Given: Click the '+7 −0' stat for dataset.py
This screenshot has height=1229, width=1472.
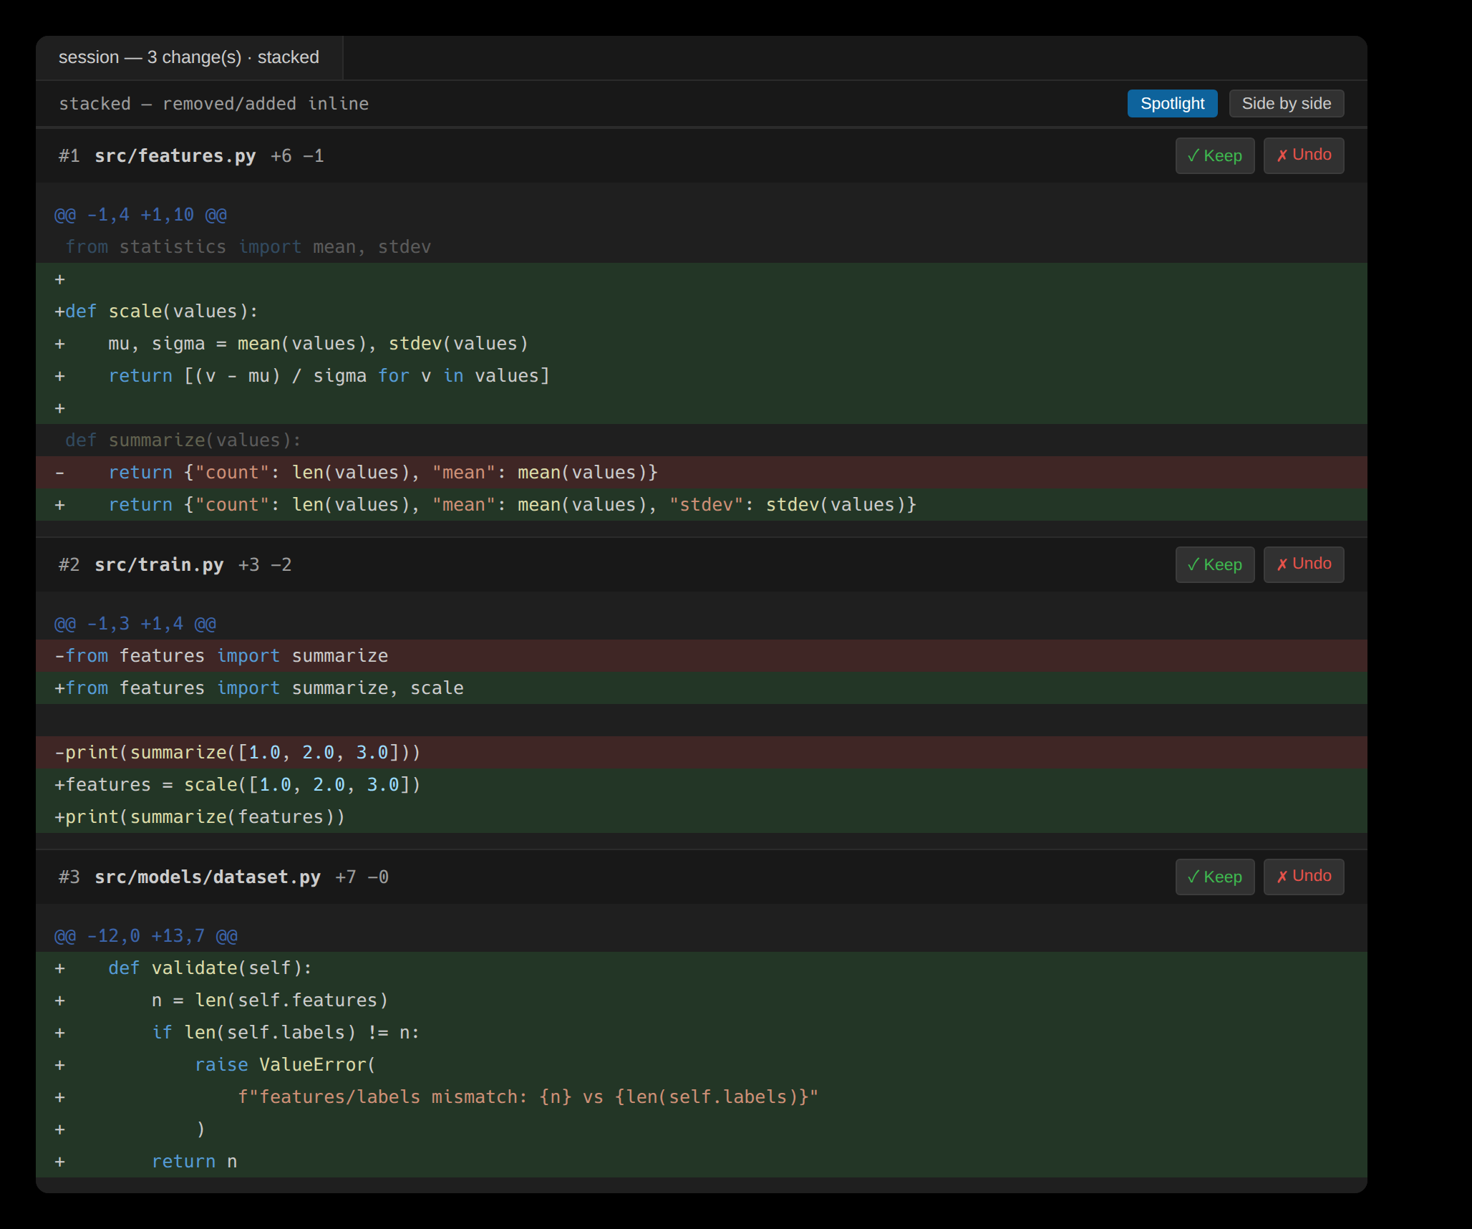Looking at the screenshot, I should click(x=362, y=877).
